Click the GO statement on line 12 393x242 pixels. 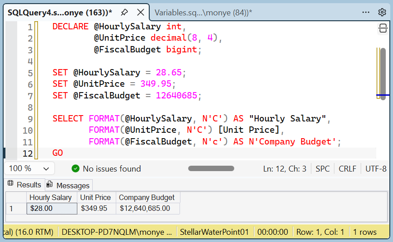57,153
